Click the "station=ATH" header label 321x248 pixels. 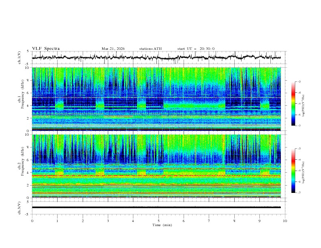point(150,49)
